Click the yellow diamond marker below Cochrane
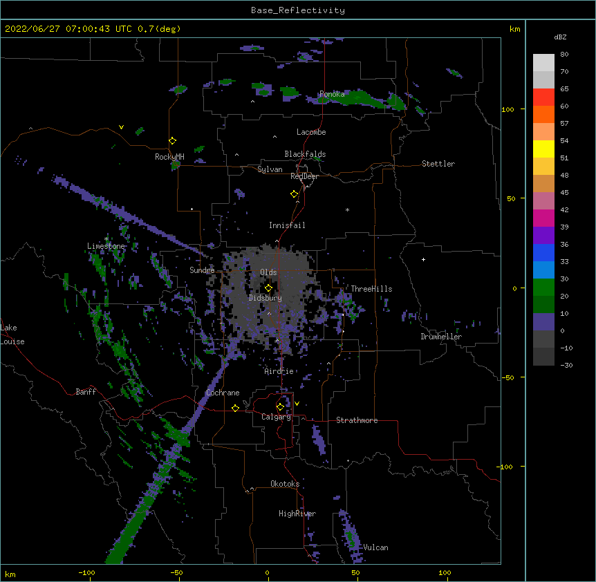This screenshot has height=582, width=596. click(235, 408)
